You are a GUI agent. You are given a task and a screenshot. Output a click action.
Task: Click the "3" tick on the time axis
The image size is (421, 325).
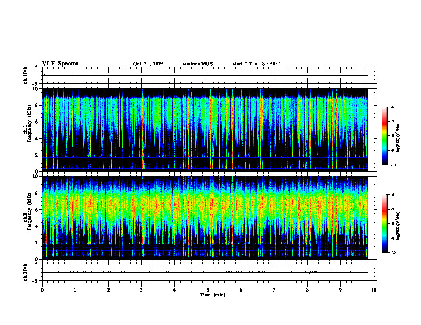point(141,290)
